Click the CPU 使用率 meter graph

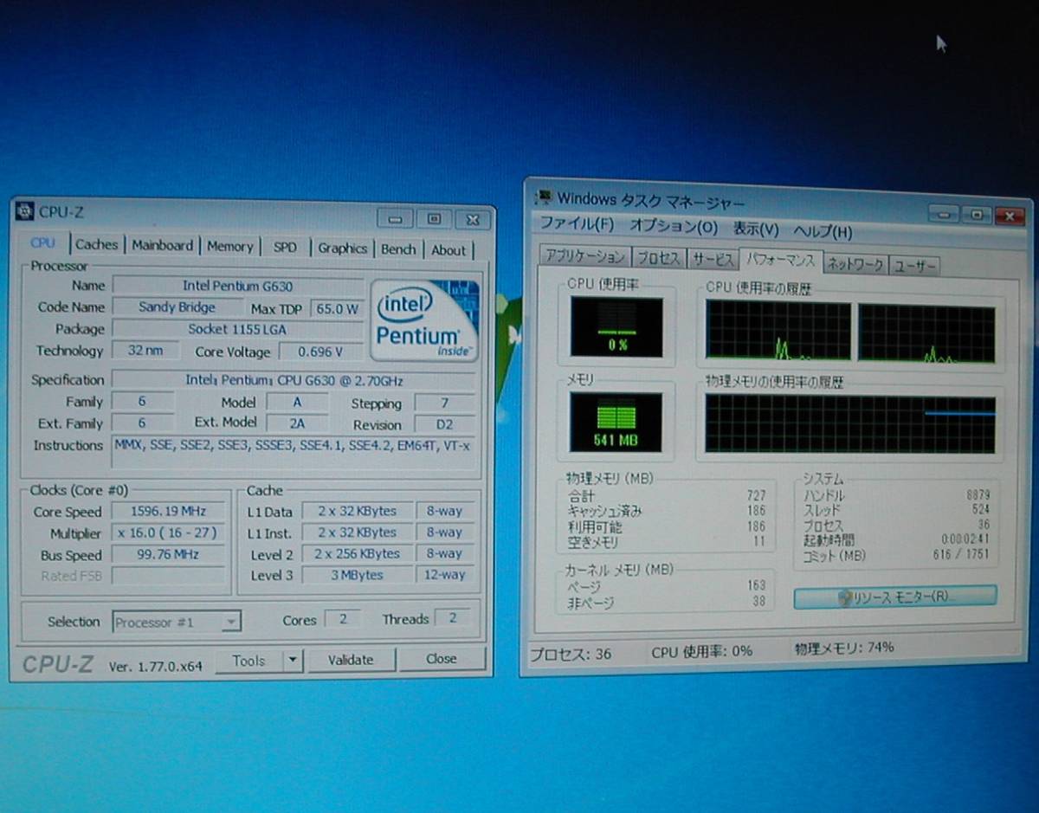(x=616, y=326)
